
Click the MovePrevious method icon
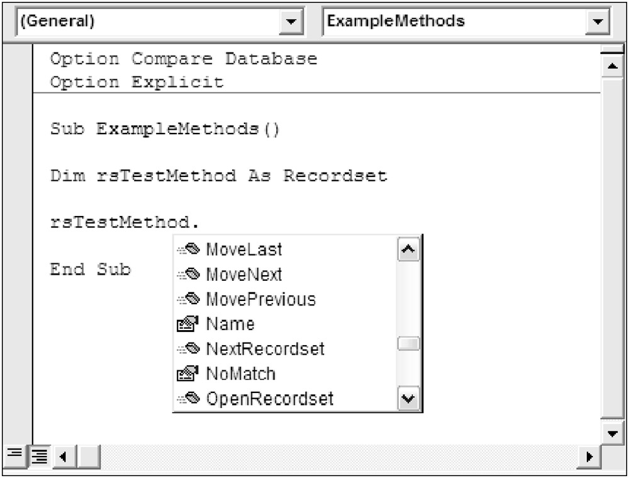(x=188, y=299)
